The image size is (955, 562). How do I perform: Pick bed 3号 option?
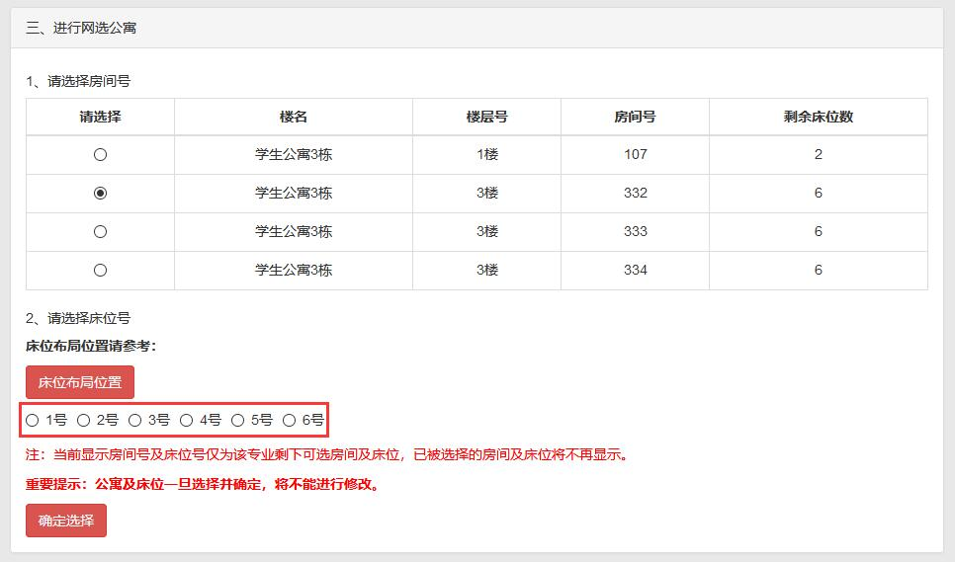point(135,421)
